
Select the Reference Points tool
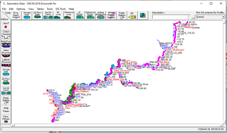(x=90, y=15)
